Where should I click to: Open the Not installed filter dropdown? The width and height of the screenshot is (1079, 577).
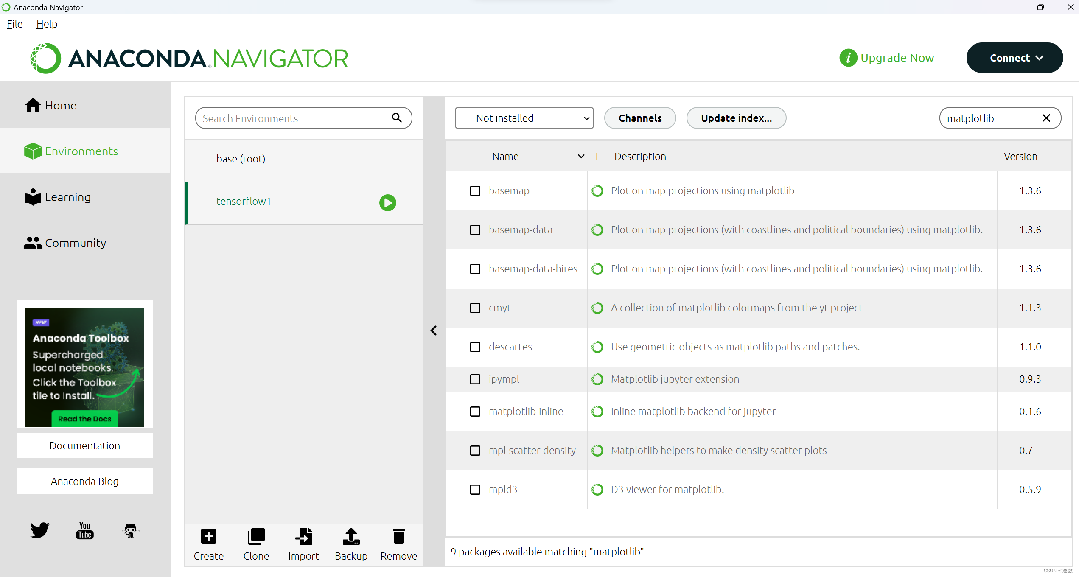[x=524, y=118]
